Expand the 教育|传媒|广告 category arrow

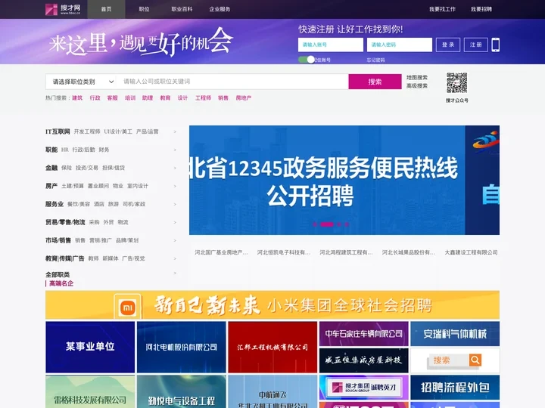pyautogui.click(x=175, y=258)
